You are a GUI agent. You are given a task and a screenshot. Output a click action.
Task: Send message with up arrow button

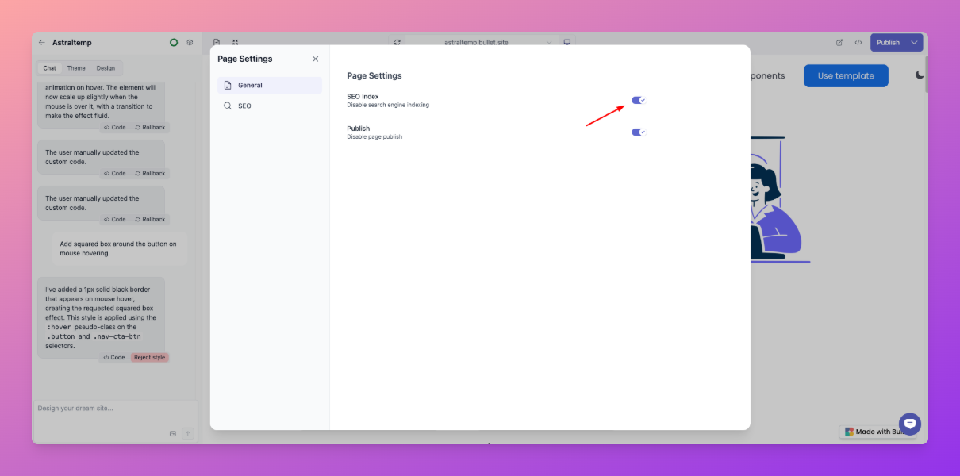tap(188, 433)
